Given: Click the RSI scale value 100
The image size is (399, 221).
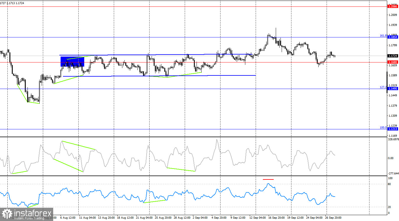Looking at the screenshot, I should (x=390, y=178).
